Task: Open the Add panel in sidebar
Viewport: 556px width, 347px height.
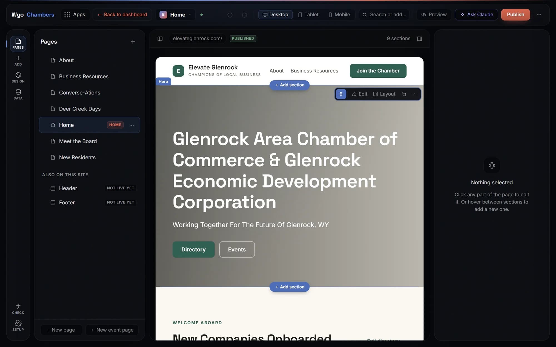Action: [x=18, y=61]
